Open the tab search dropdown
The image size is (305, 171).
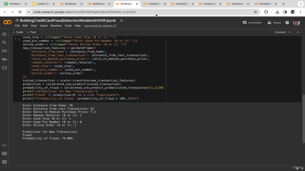point(301,4)
